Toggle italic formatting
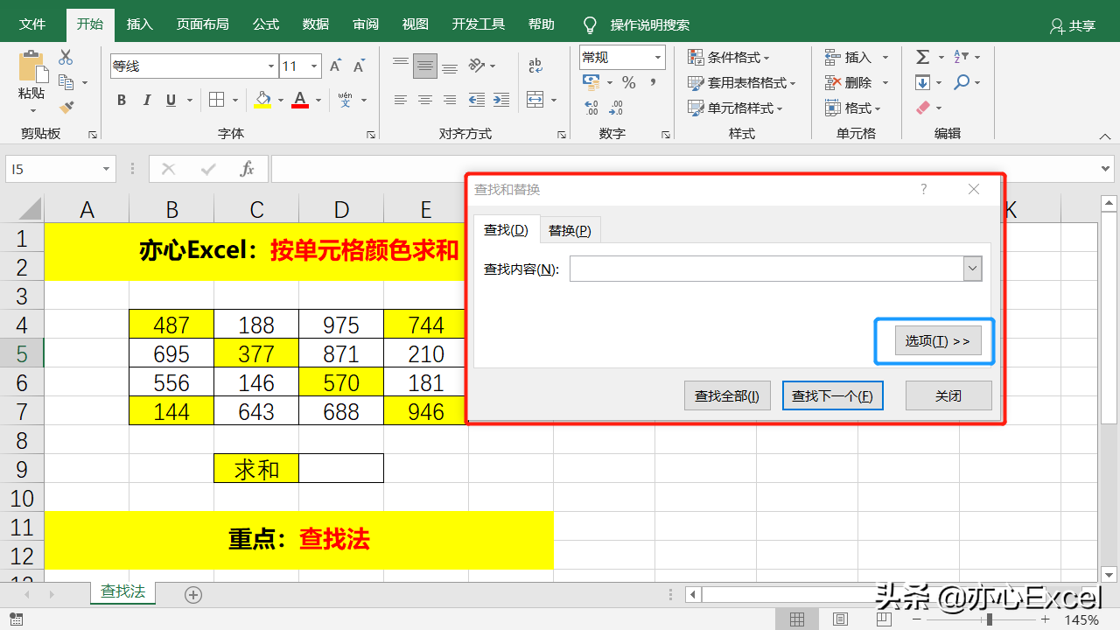1120x630 pixels. tap(147, 100)
